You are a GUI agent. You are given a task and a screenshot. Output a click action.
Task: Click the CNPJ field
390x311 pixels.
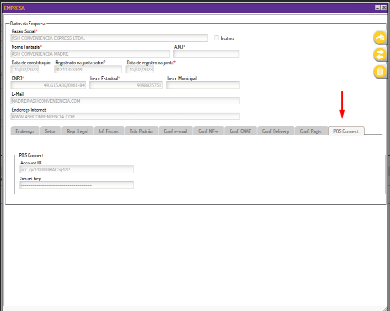pos(48,85)
